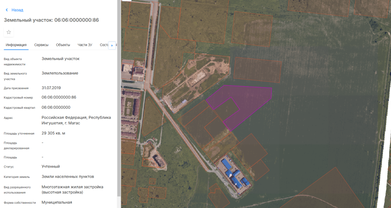Image resolution: width=391 pixels, height=208 pixels.
Task: Click the blue-roofed building complex on map
Action: 233,175
